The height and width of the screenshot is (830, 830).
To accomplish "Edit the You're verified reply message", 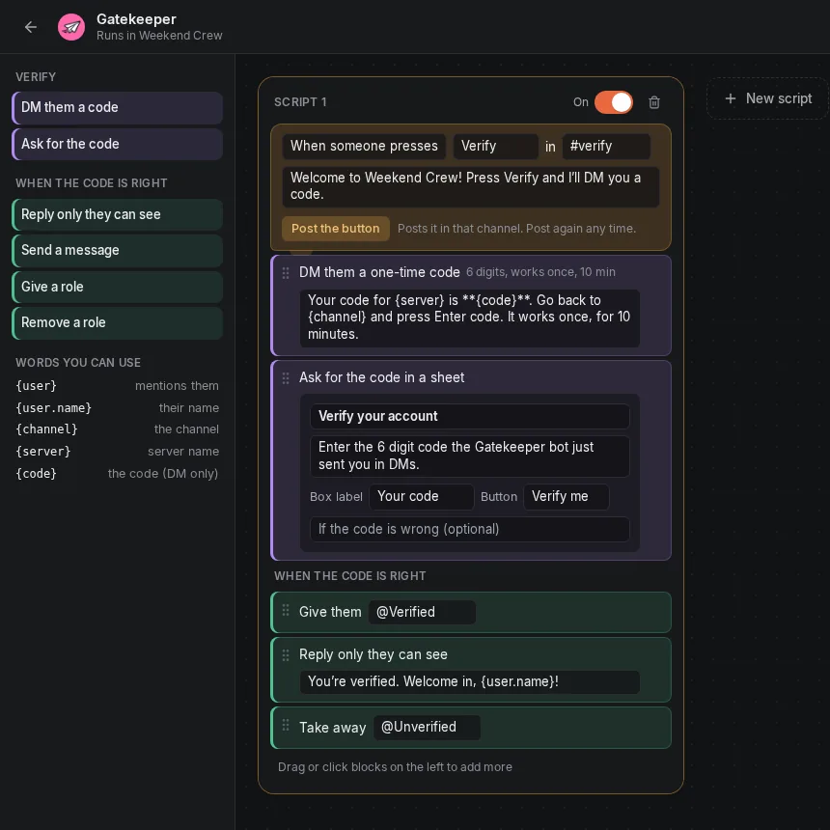I will pos(469,681).
